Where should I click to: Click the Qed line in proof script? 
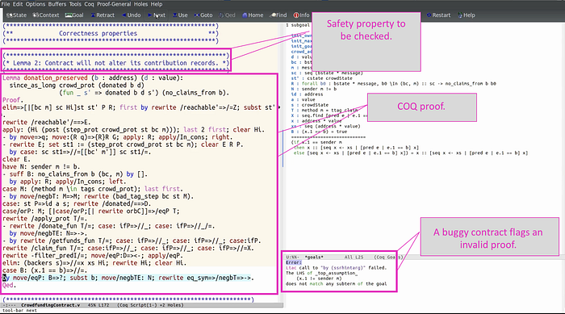tap(9, 285)
